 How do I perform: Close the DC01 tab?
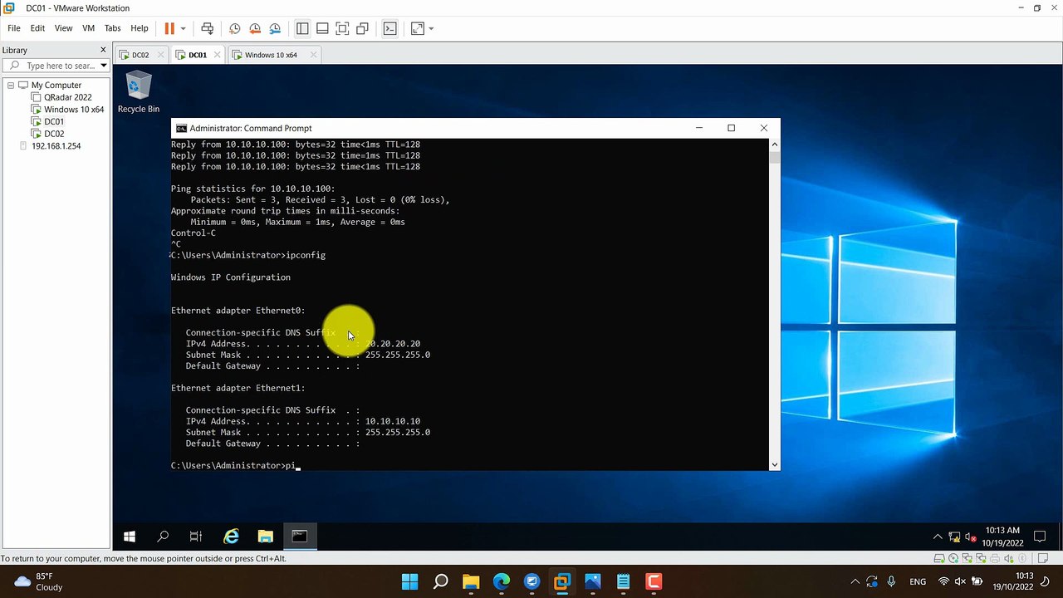(x=218, y=55)
